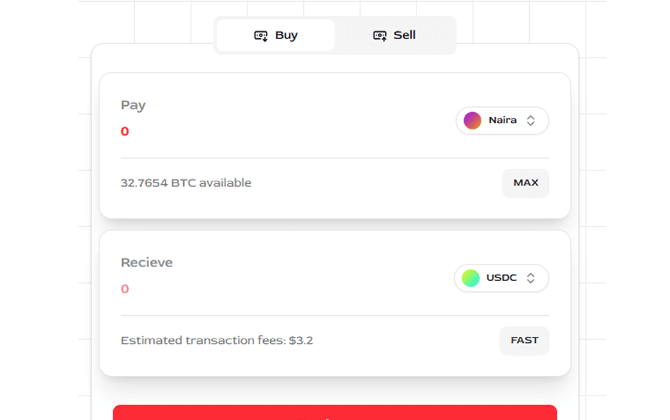
Task: Switch to the Sell tab
Action: (394, 35)
